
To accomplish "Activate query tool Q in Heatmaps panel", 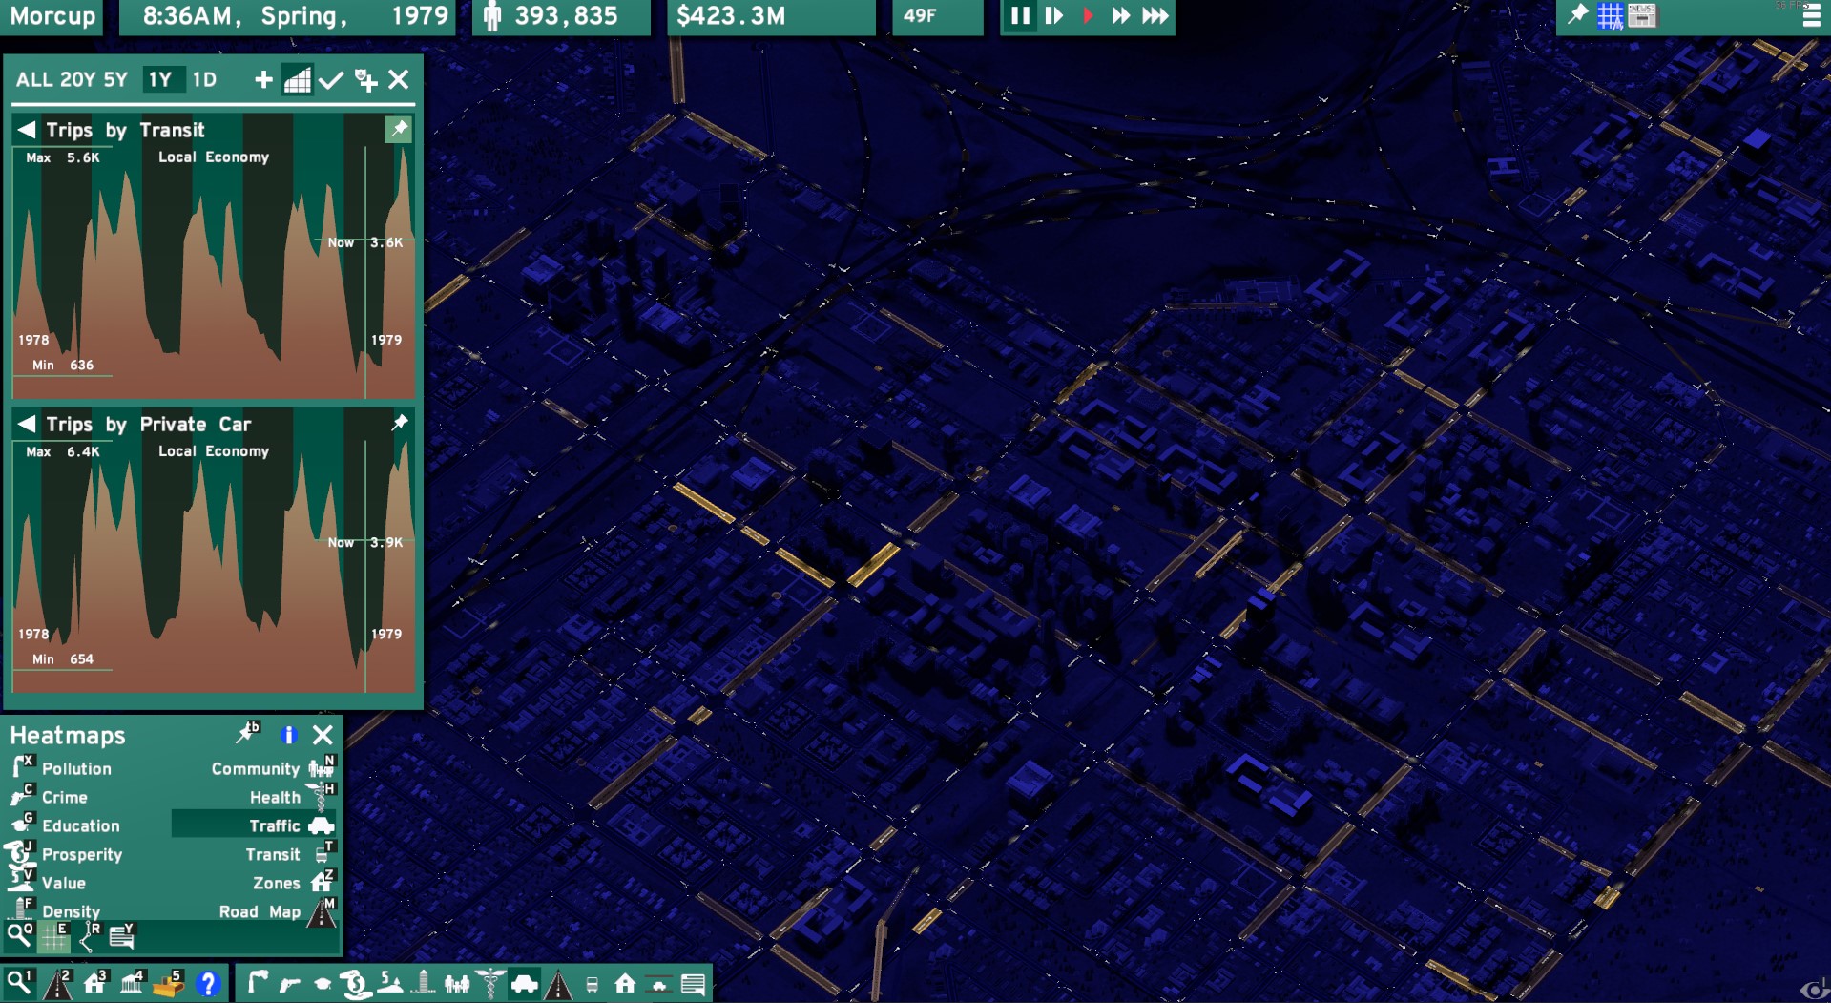I will click(x=20, y=935).
